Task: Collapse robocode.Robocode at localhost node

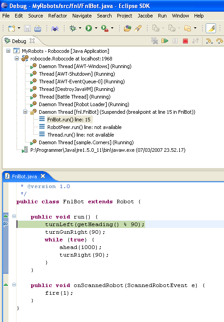Action: [x=17, y=59]
